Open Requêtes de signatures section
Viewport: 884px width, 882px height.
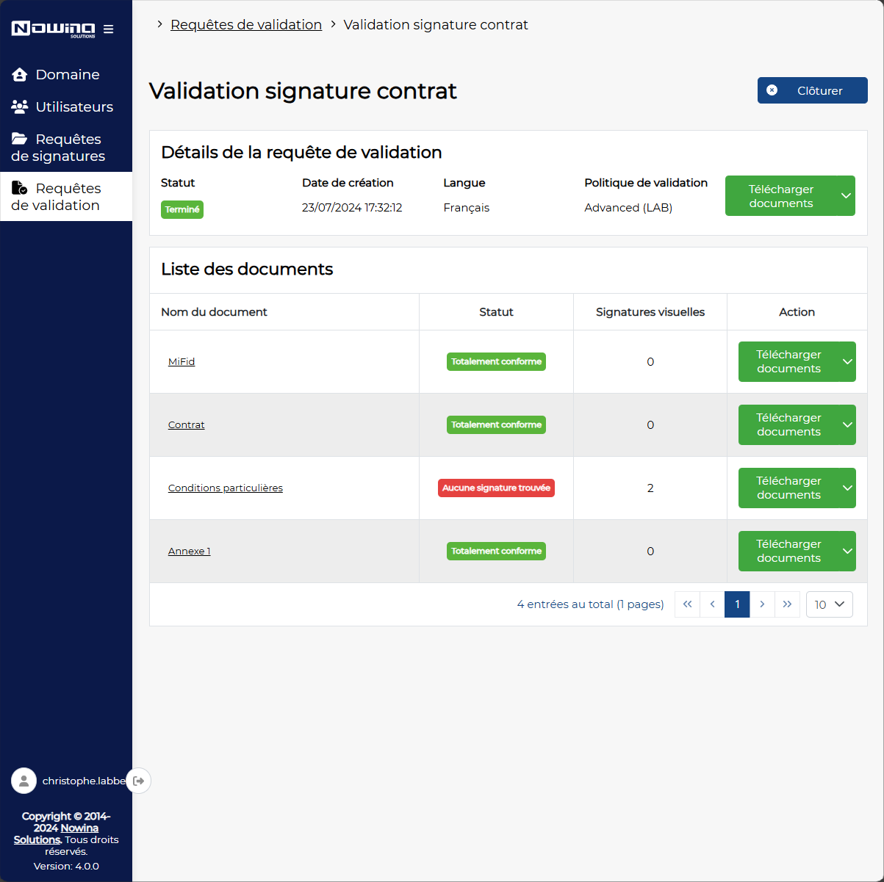[66, 147]
